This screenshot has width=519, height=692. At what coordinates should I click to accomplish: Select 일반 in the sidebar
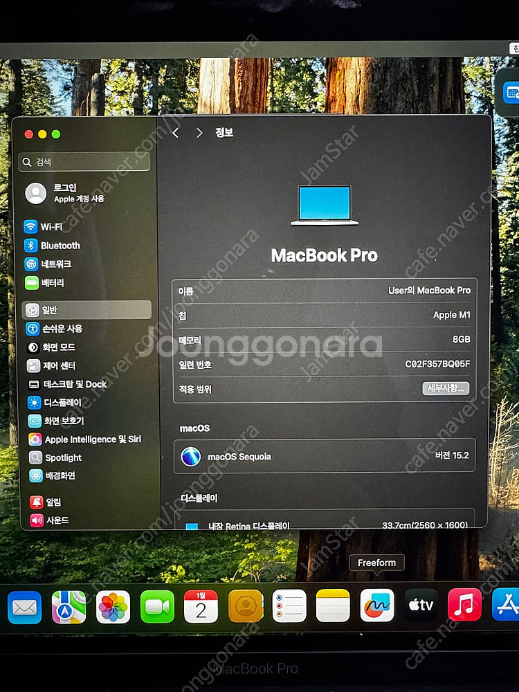coord(86,310)
